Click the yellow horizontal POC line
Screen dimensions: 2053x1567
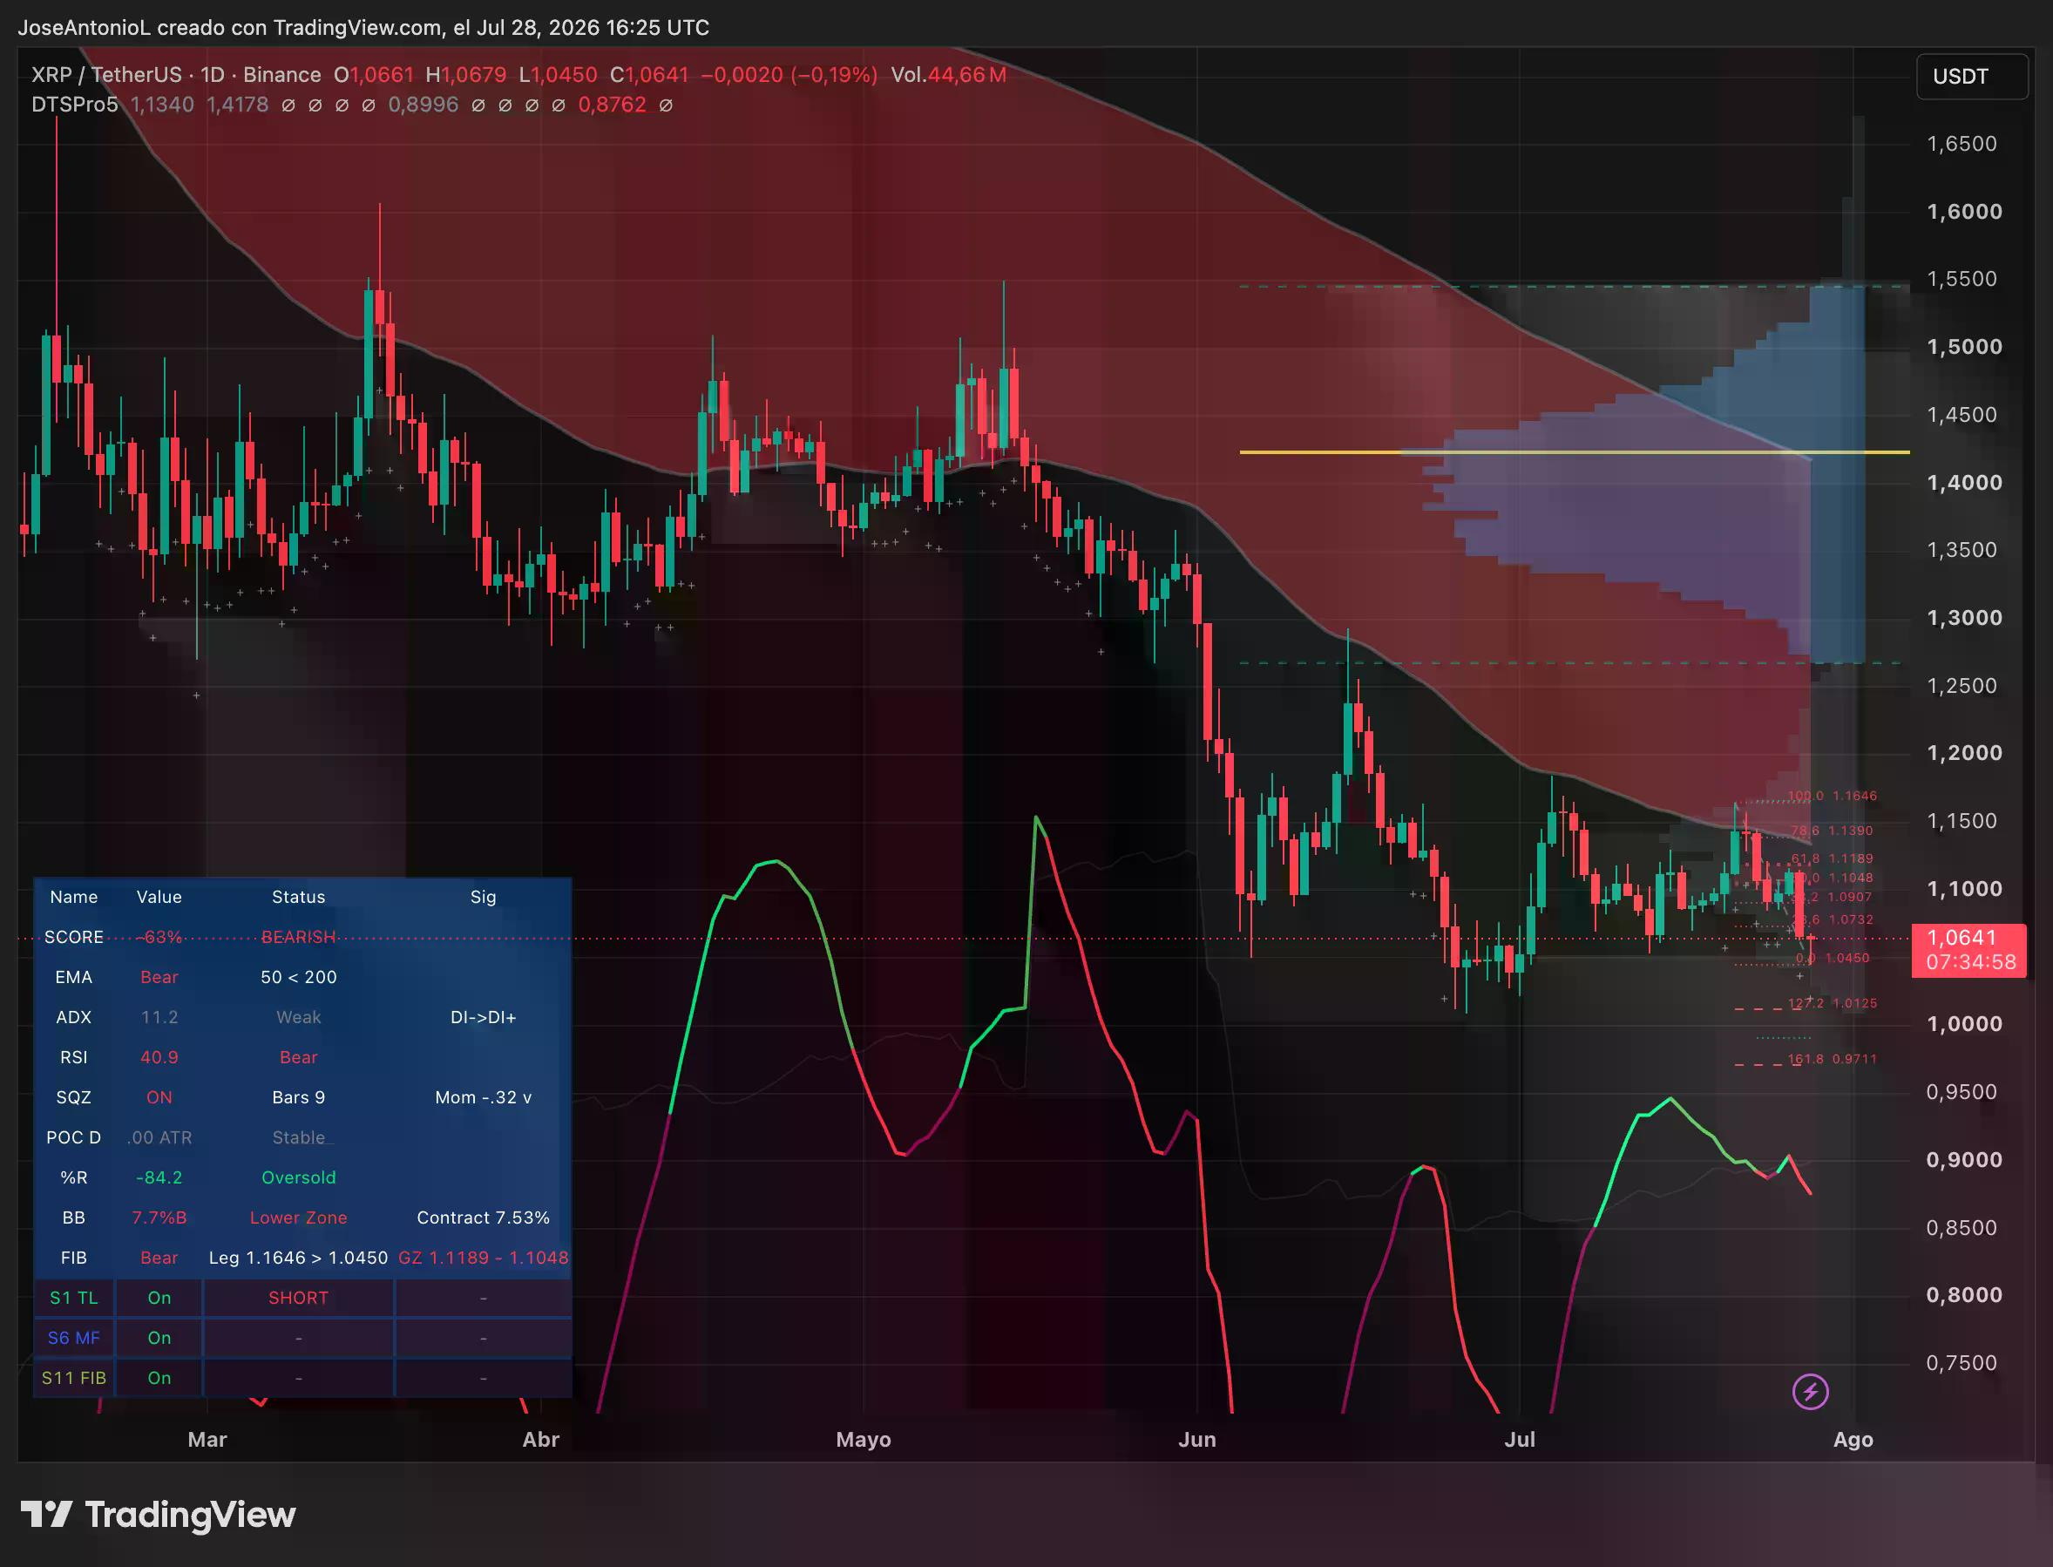tap(1574, 452)
